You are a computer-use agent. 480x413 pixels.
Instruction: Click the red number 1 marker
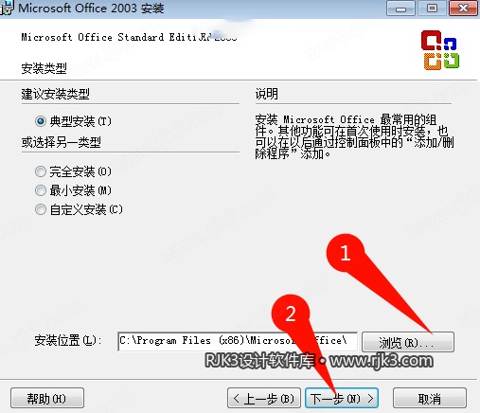pos(346,253)
